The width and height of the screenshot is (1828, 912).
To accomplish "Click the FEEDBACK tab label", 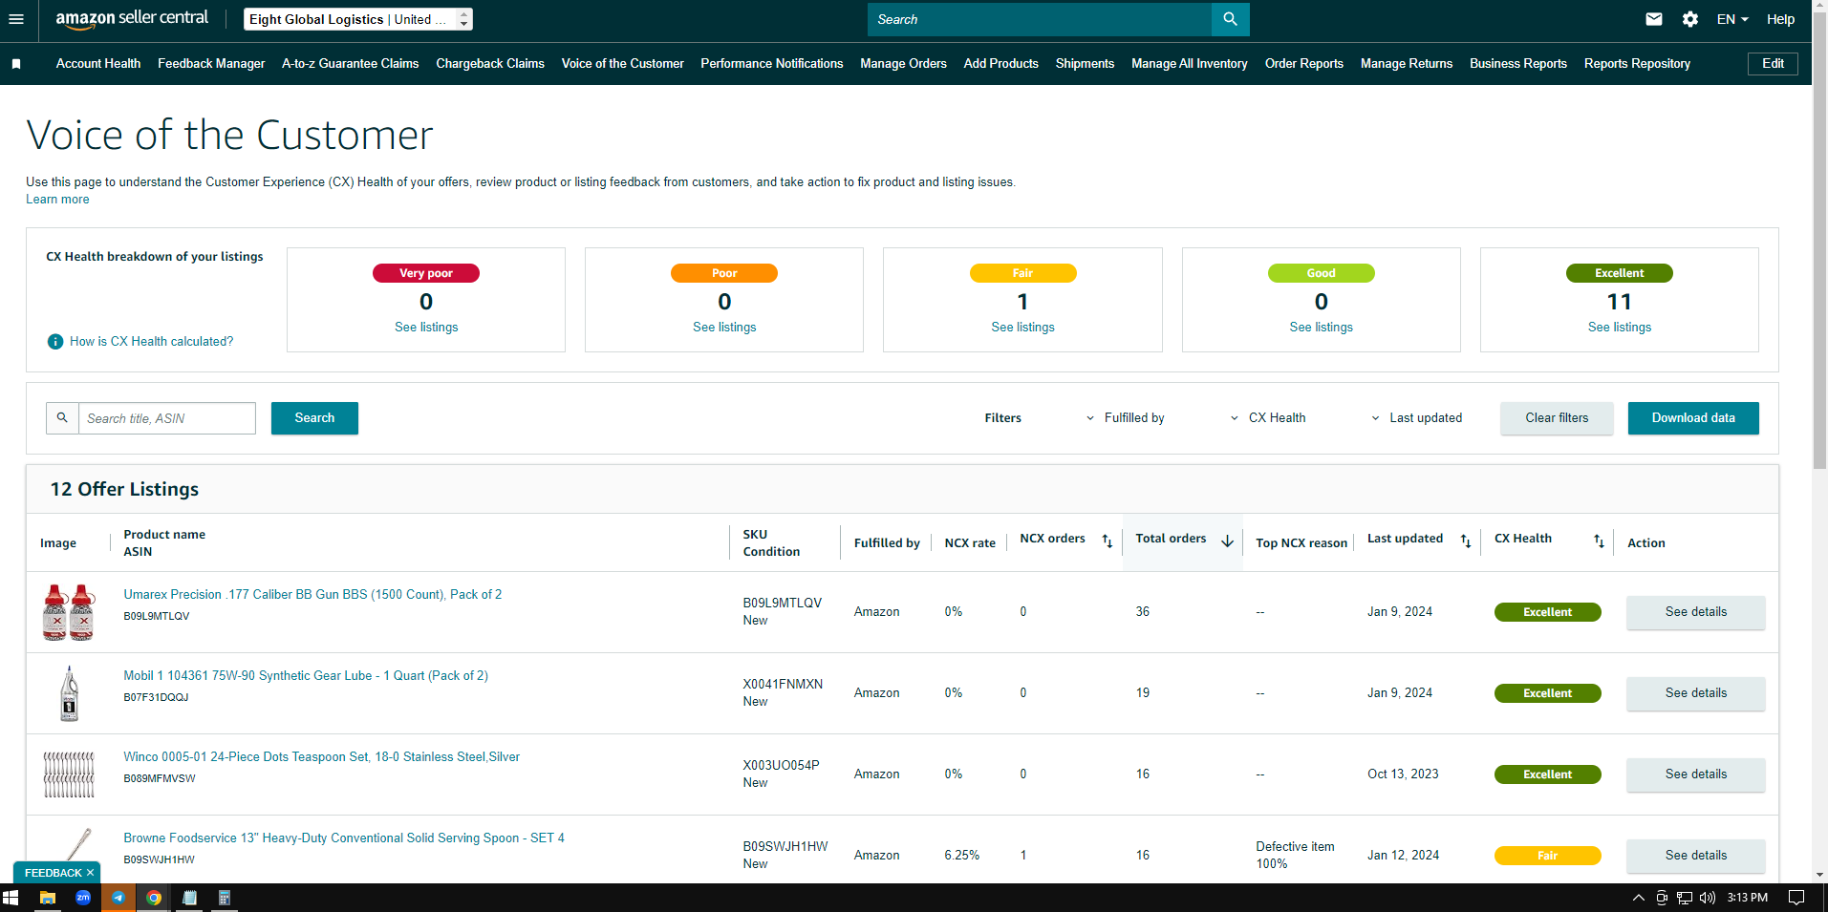I will point(54,873).
